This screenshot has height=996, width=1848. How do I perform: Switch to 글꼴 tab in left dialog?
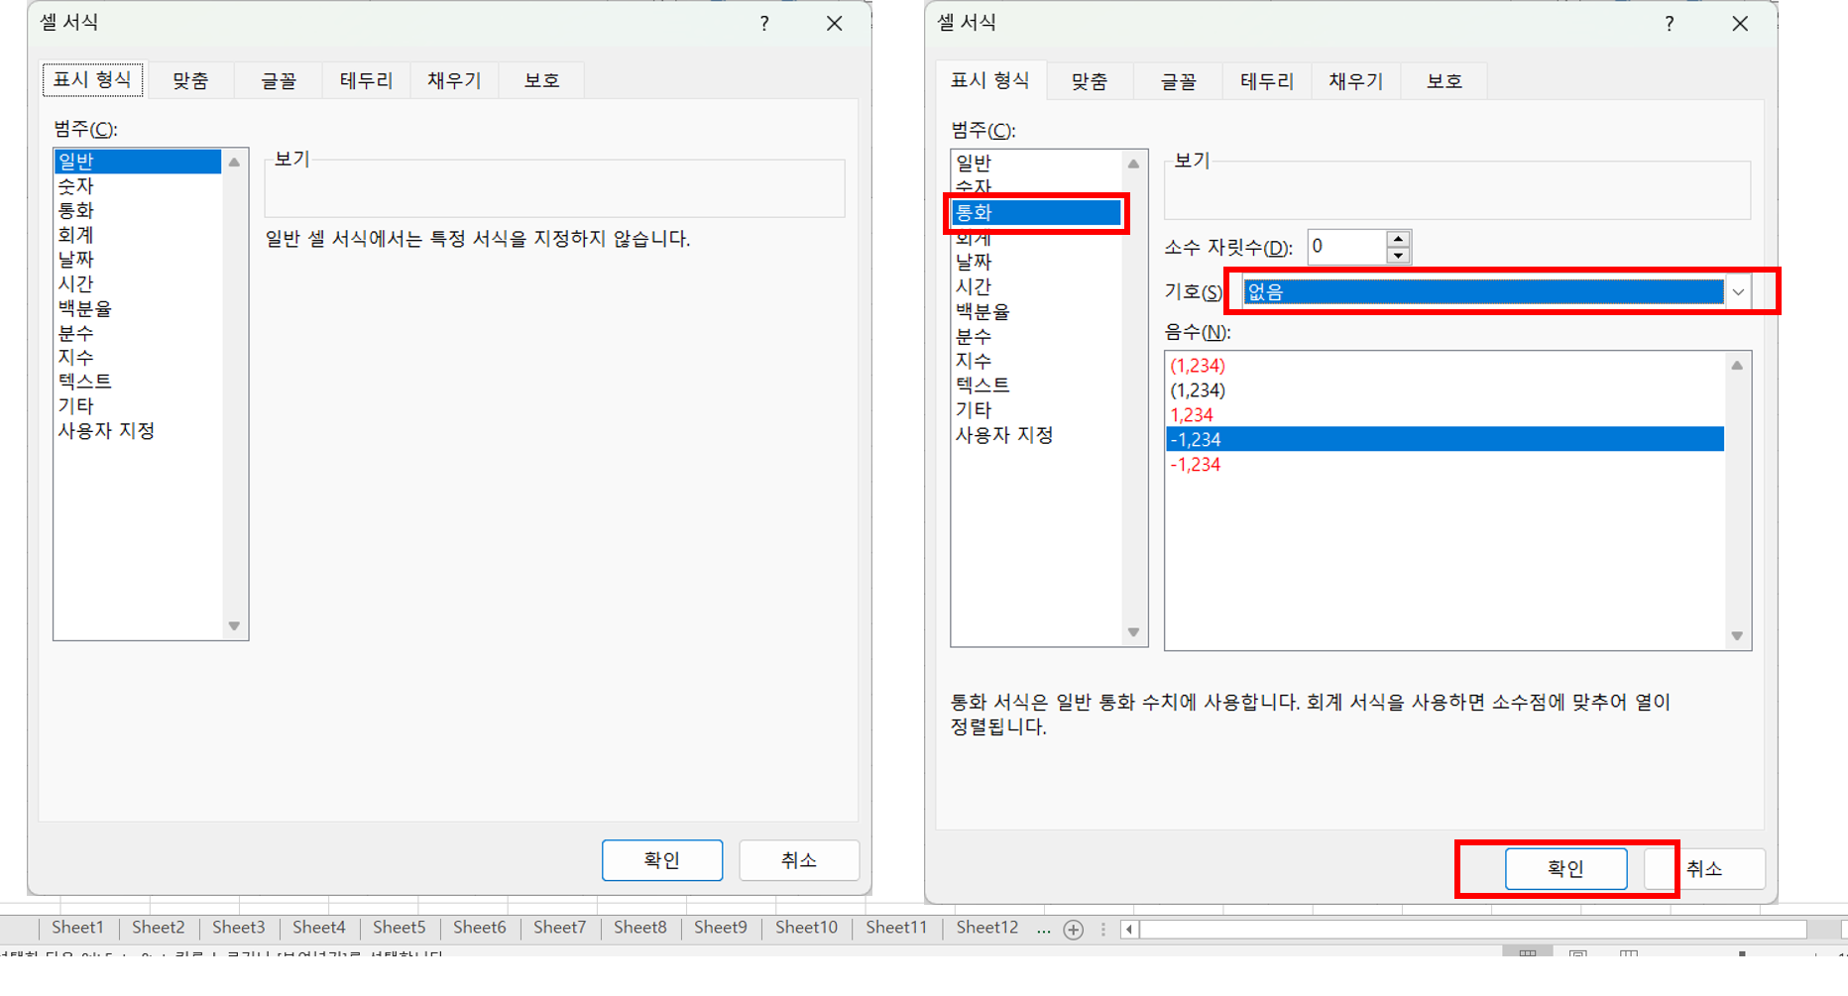click(x=279, y=80)
